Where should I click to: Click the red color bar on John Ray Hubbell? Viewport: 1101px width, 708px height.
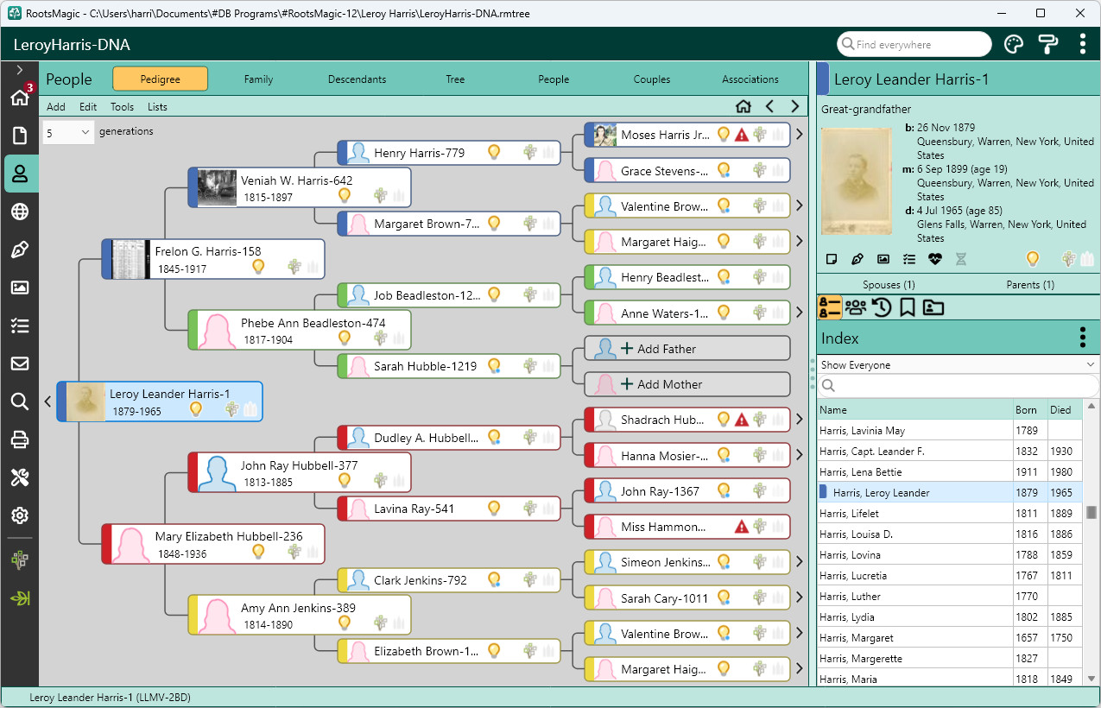click(193, 472)
